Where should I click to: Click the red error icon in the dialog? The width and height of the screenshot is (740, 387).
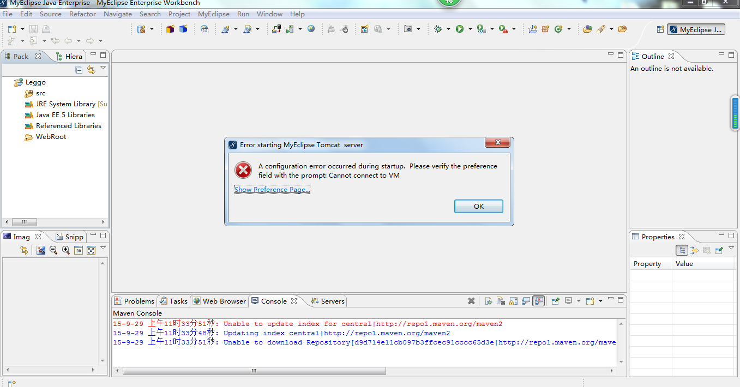[x=243, y=170]
